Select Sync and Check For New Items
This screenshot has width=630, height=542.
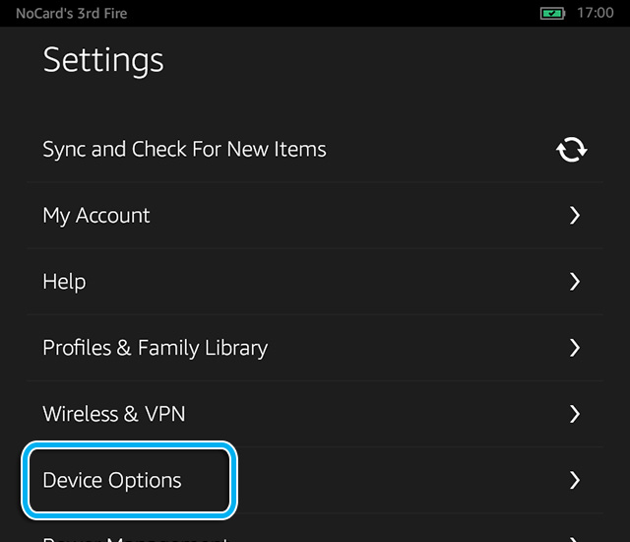(315, 149)
